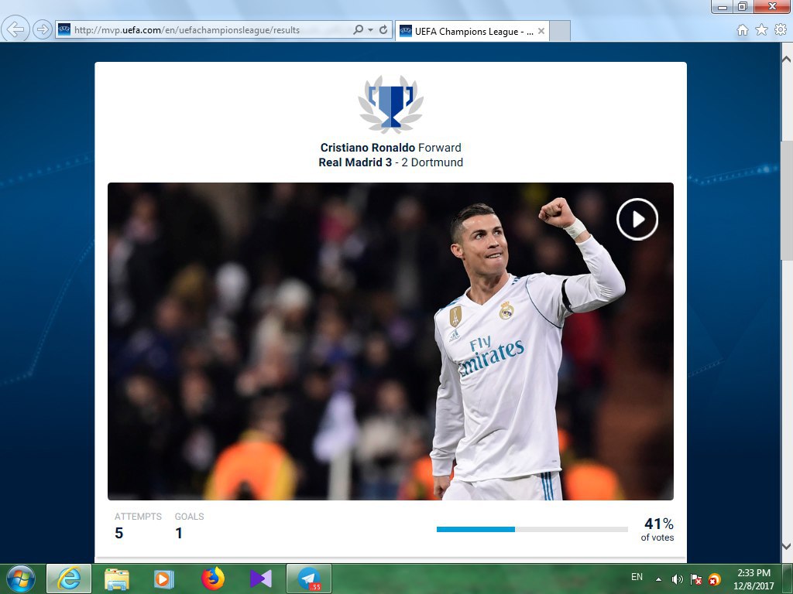Click the Real Madrid 3 - 2 Dortmund score
The height and width of the screenshot is (594, 793).
click(391, 162)
